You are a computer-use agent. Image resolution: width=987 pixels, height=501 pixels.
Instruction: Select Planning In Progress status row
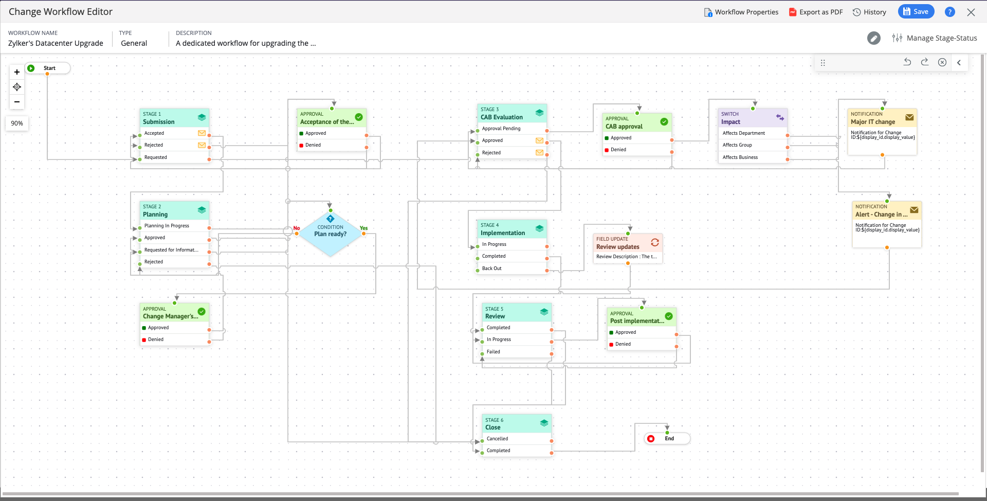174,226
